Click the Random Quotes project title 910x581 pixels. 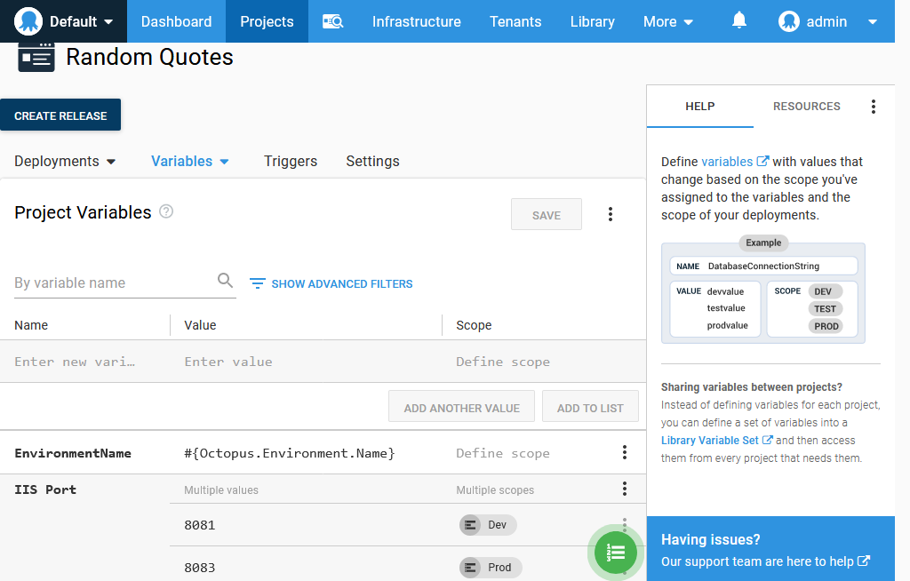[x=149, y=57]
